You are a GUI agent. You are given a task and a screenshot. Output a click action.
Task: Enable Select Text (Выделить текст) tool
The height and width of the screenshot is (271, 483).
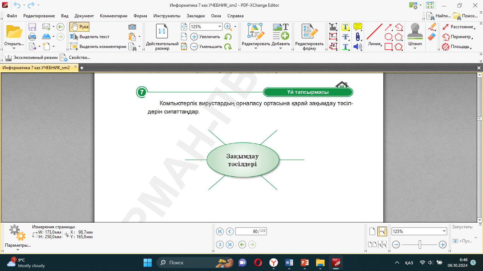90,37
